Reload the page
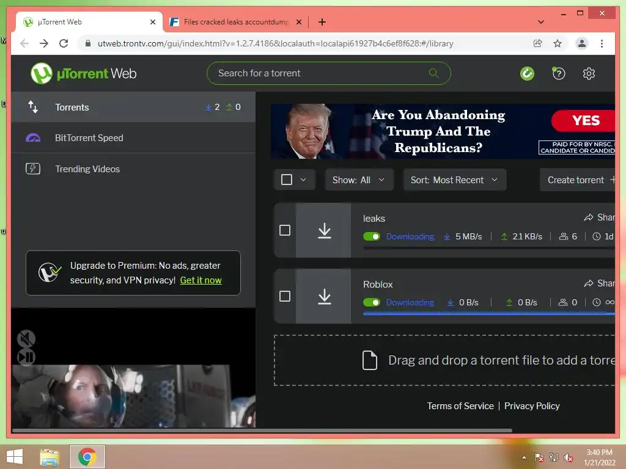 pyautogui.click(x=64, y=43)
